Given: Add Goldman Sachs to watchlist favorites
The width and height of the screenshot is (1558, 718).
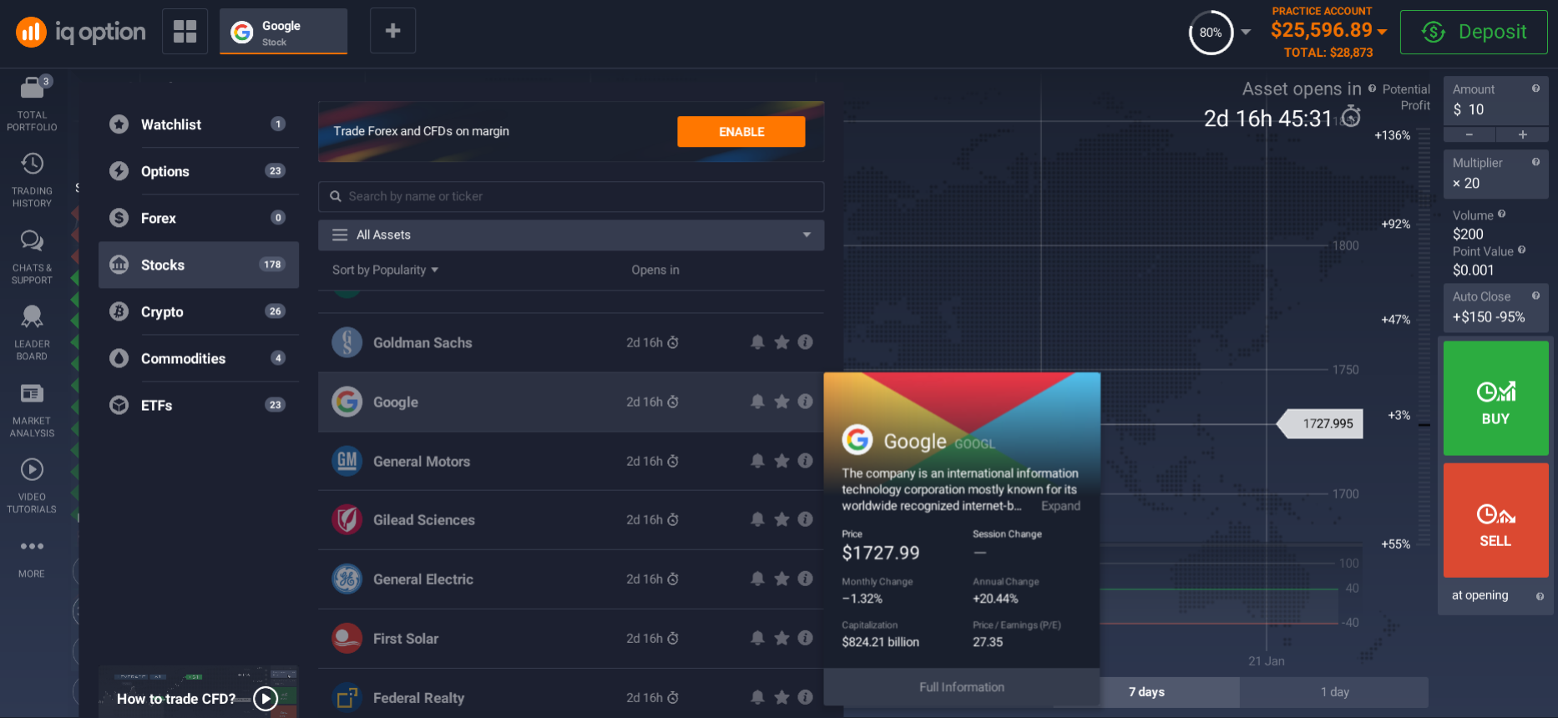Looking at the screenshot, I should point(782,342).
